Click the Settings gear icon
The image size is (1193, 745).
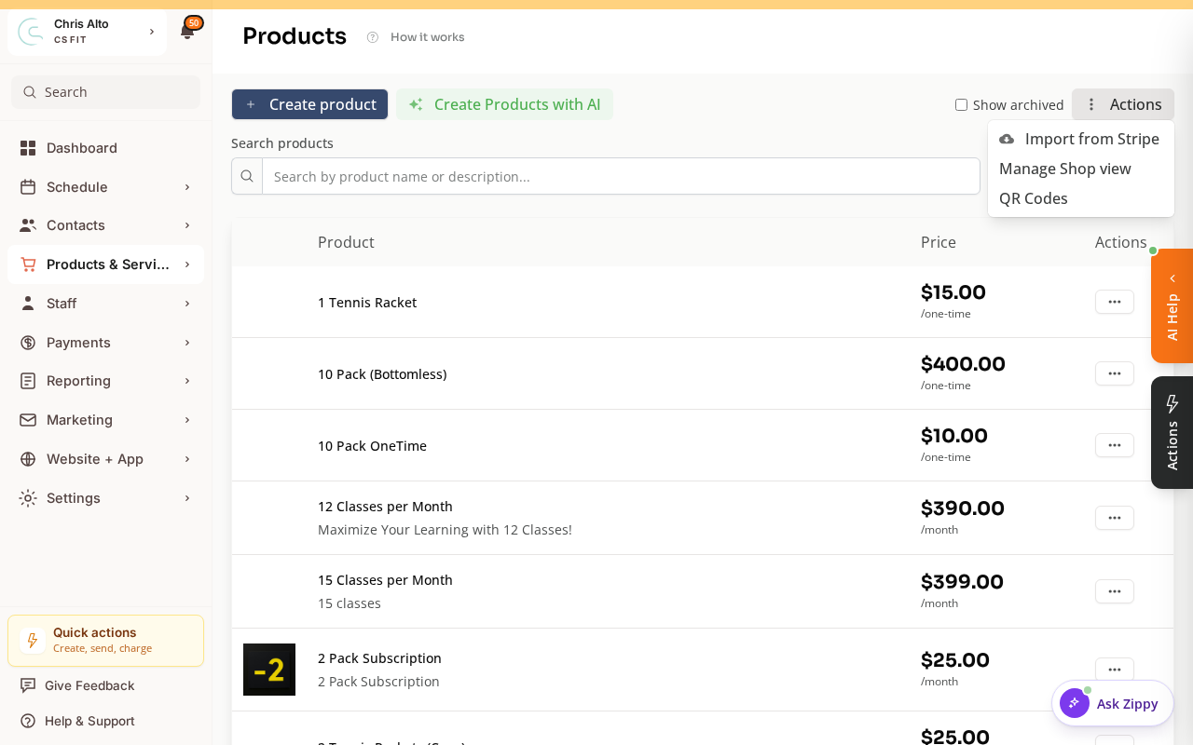[28, 498]
